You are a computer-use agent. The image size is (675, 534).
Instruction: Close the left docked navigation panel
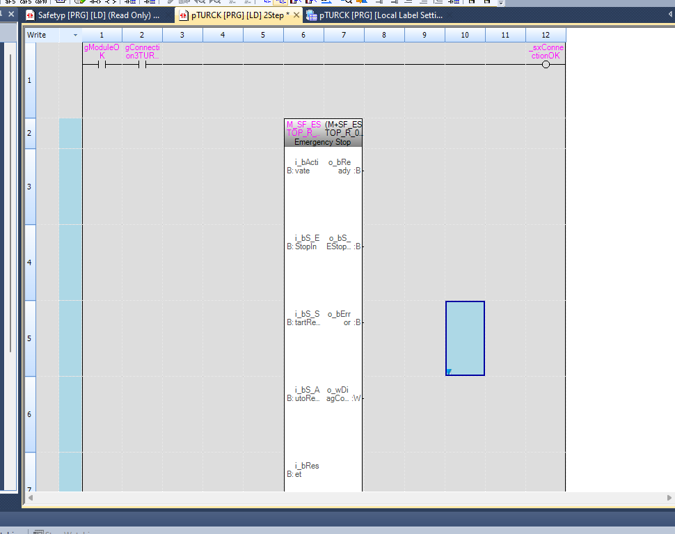(12, 14)
